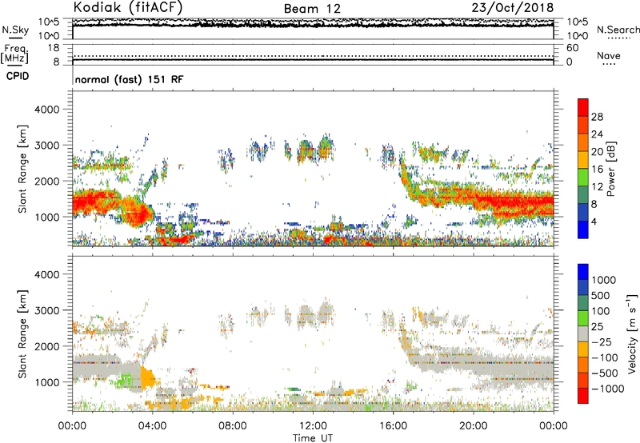
Task: Click the date 23/Oct/2018
Action: coord(513,8)
